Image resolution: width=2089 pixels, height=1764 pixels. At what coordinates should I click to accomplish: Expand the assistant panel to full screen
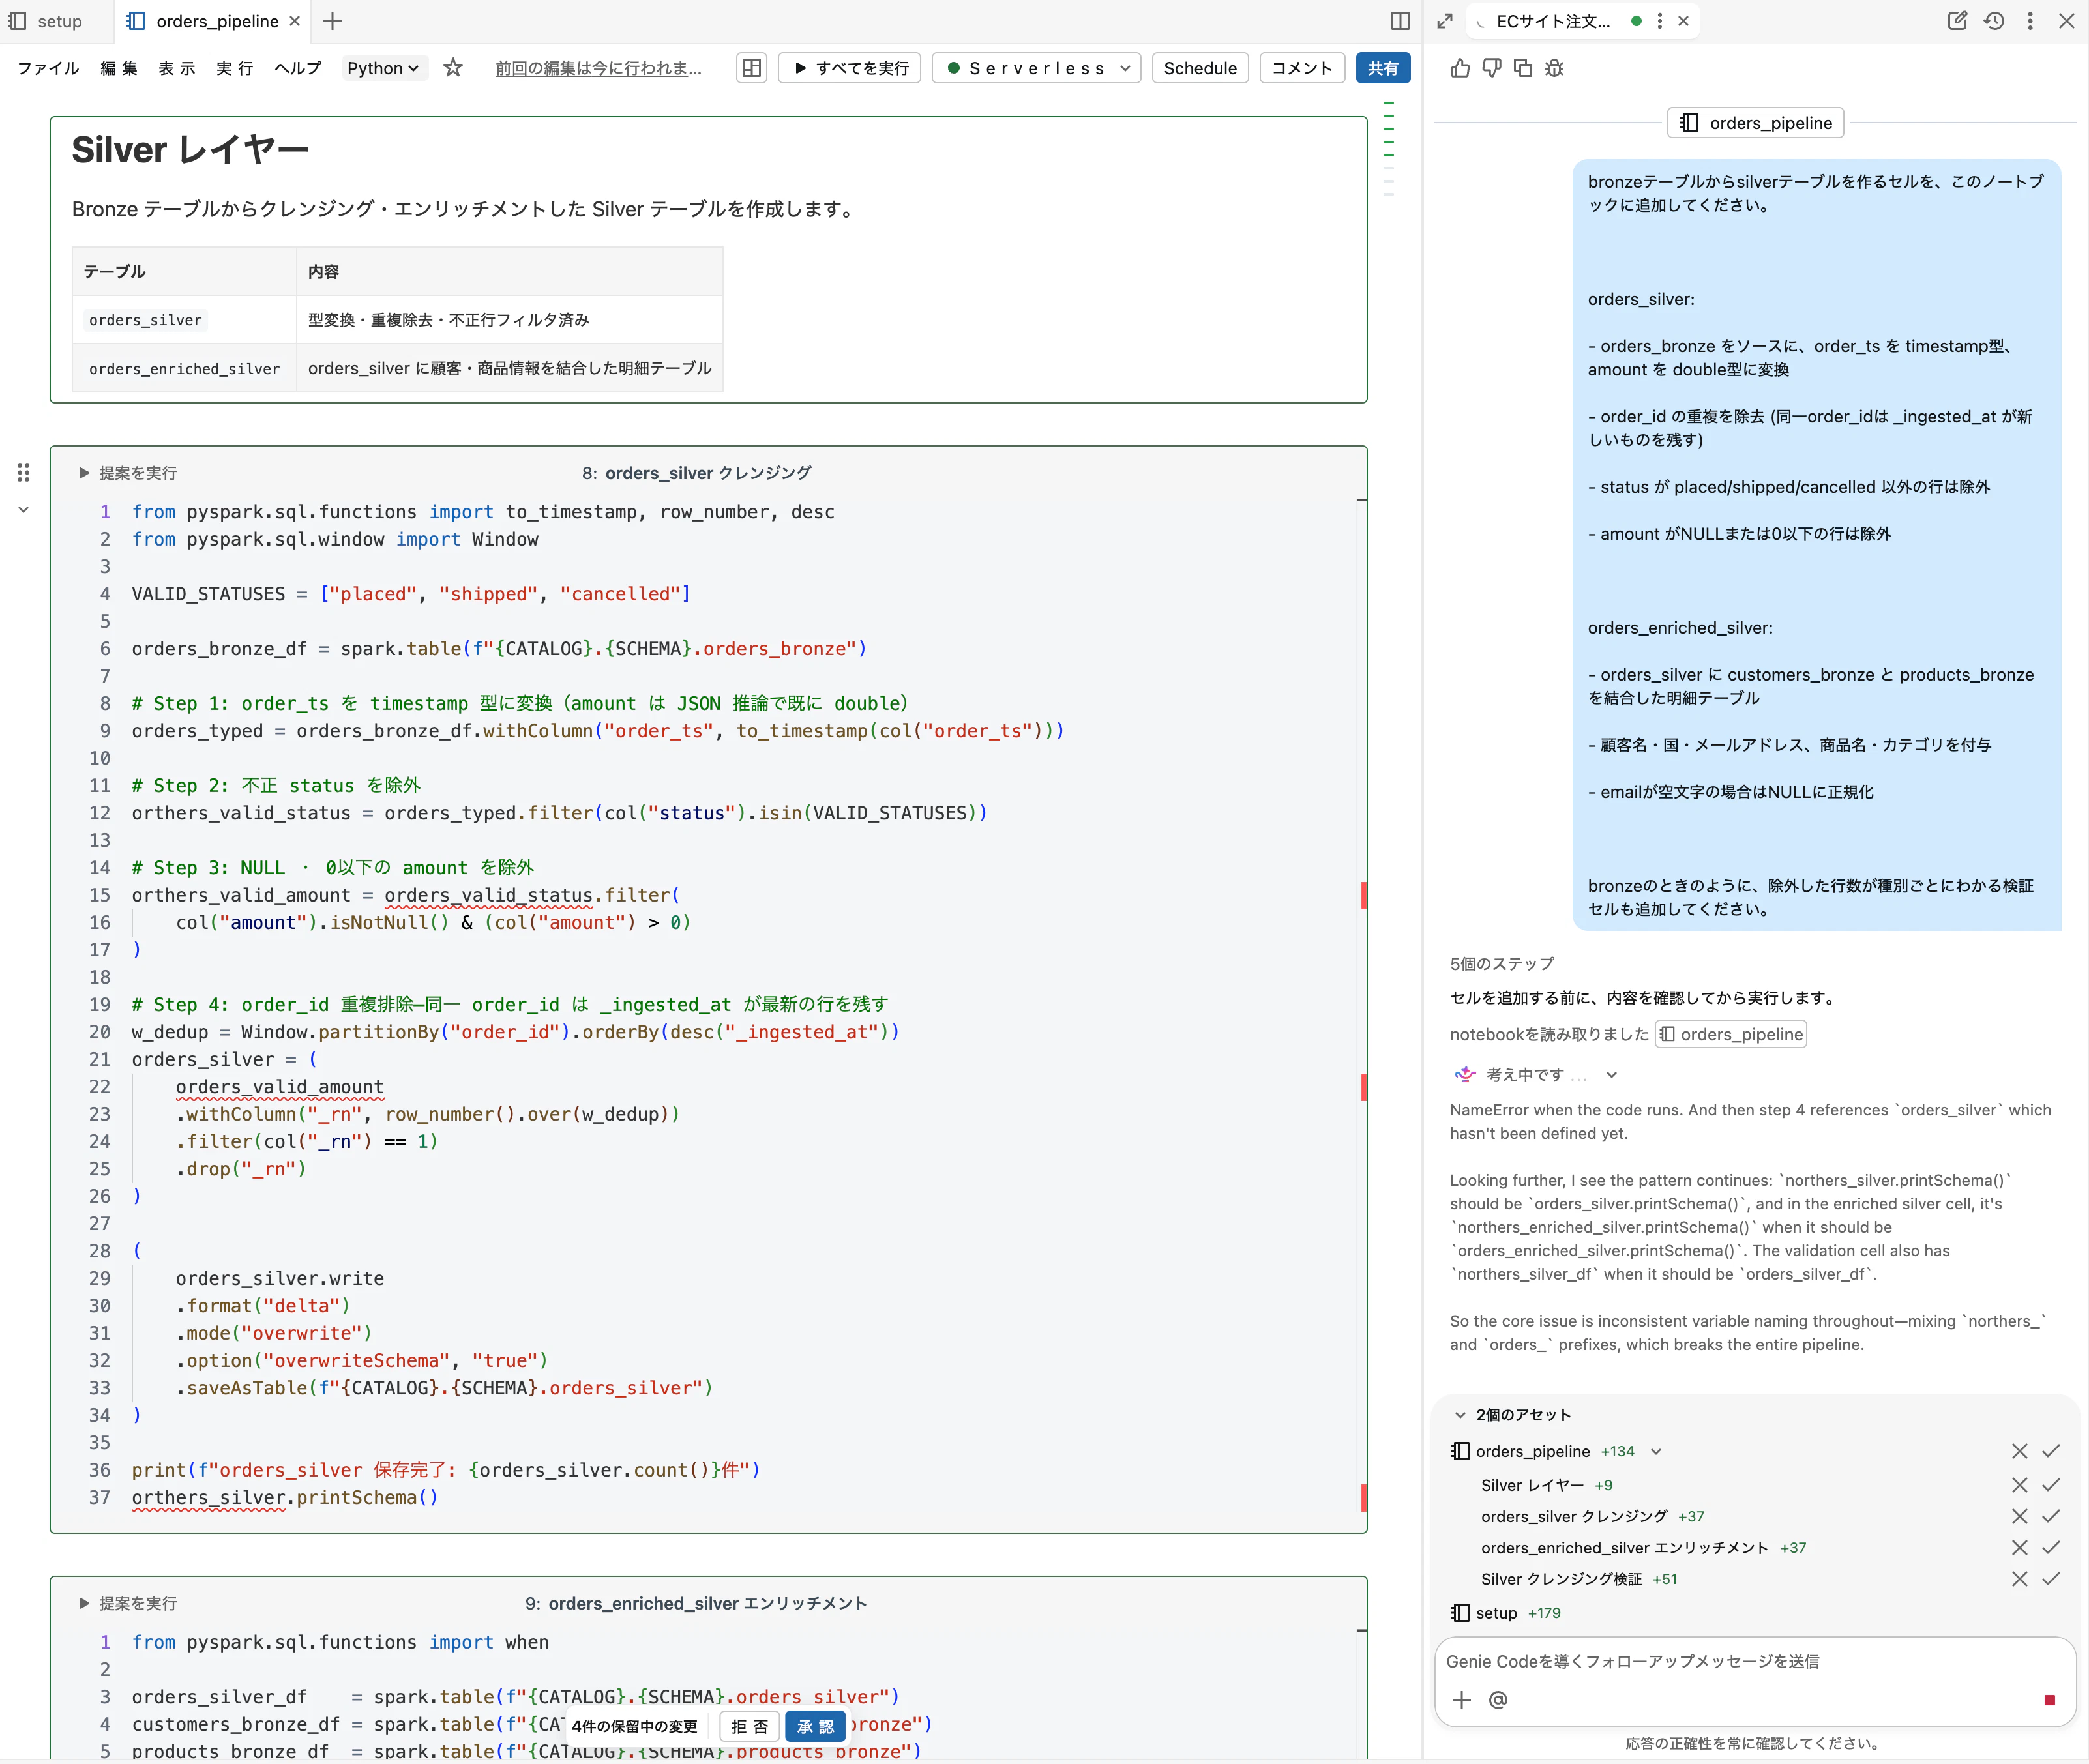click(x=1445, y=21)
